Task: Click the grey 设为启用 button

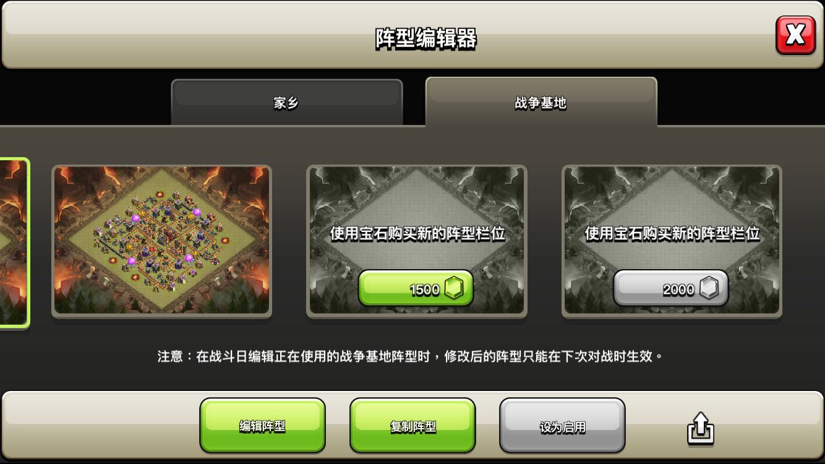Action: coord(562,426)
